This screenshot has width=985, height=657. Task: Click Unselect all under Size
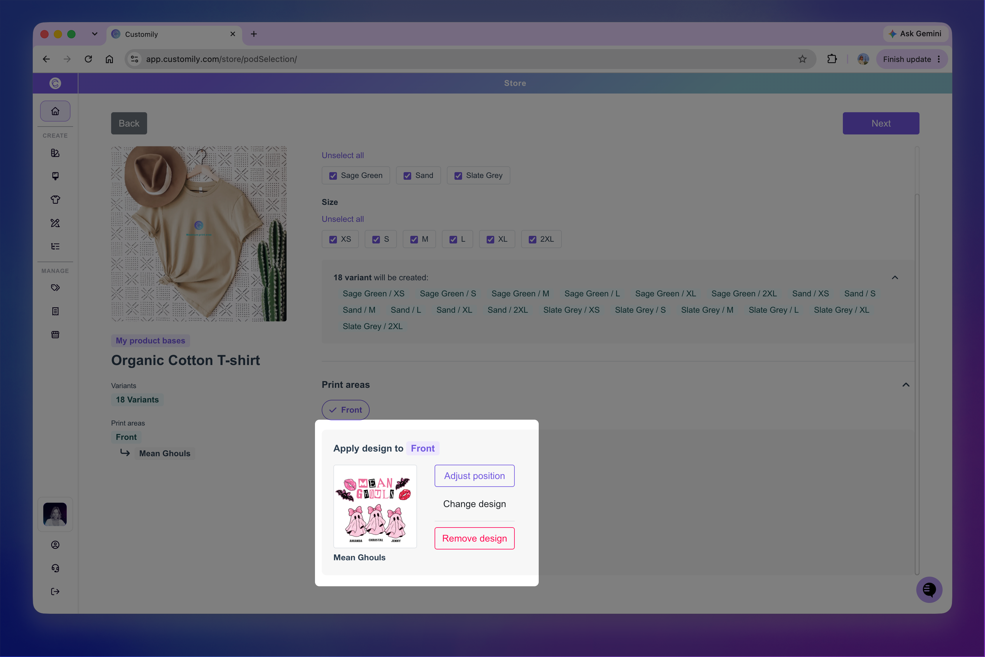(x=342, y=219)
